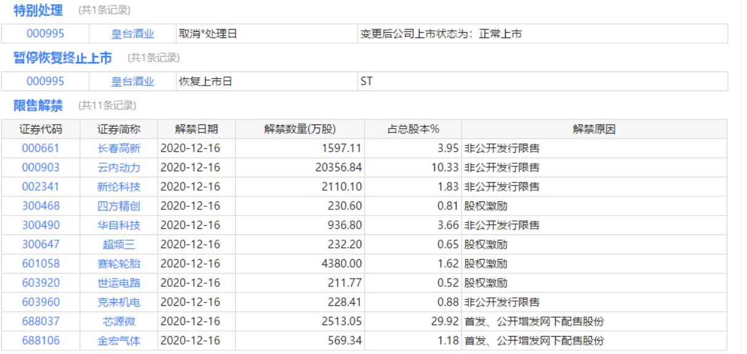Viewport: 747px width, 354px height.
Task: Open stock code 688106
Action: (x=41, y=340)
